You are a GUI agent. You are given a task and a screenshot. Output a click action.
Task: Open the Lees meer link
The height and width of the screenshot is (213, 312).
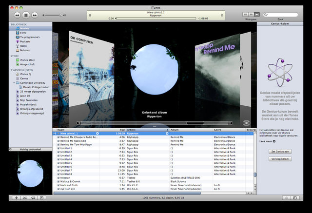pyautogui.click(x=268, y=141)
